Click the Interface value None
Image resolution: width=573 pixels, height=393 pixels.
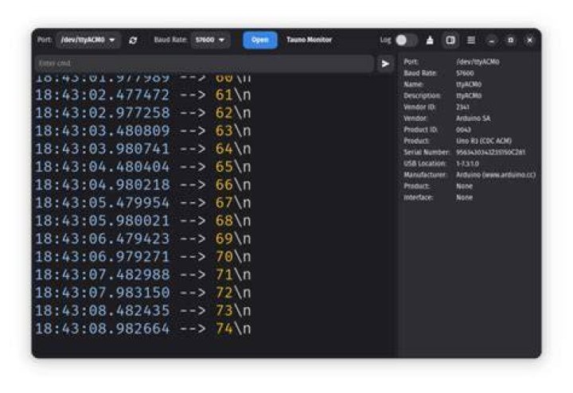click(x=465, y=197)
